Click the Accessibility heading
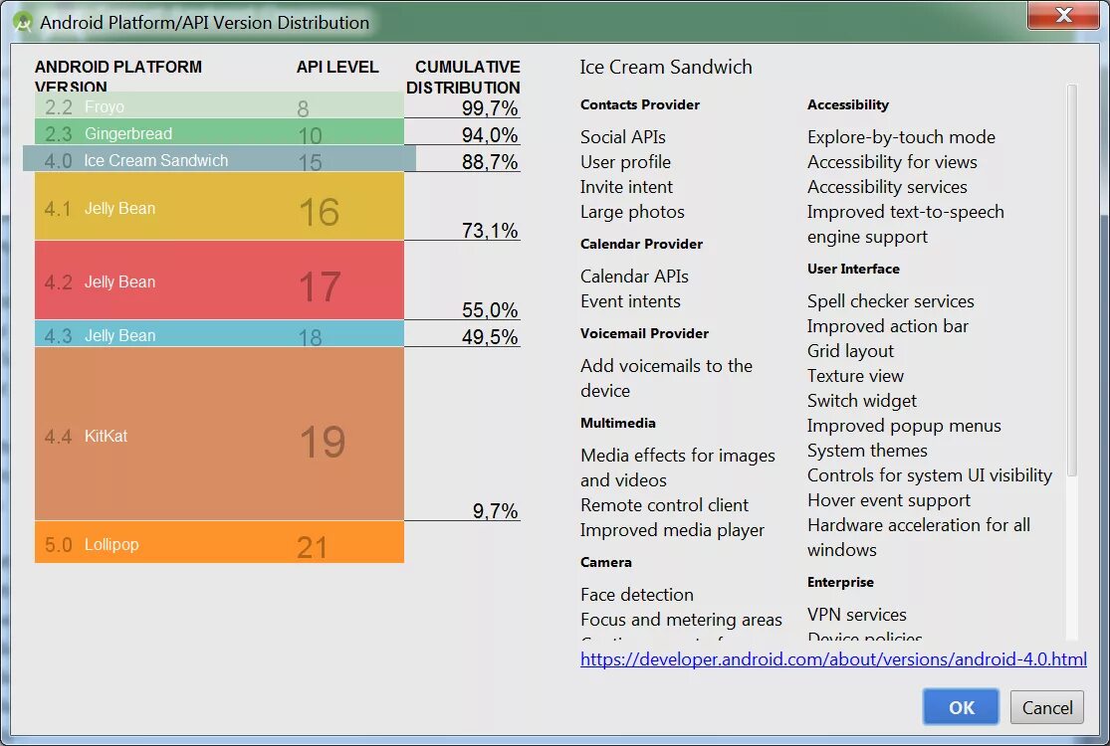The image size is (1110, 746). pyautogui.click(x=848, y=104)
